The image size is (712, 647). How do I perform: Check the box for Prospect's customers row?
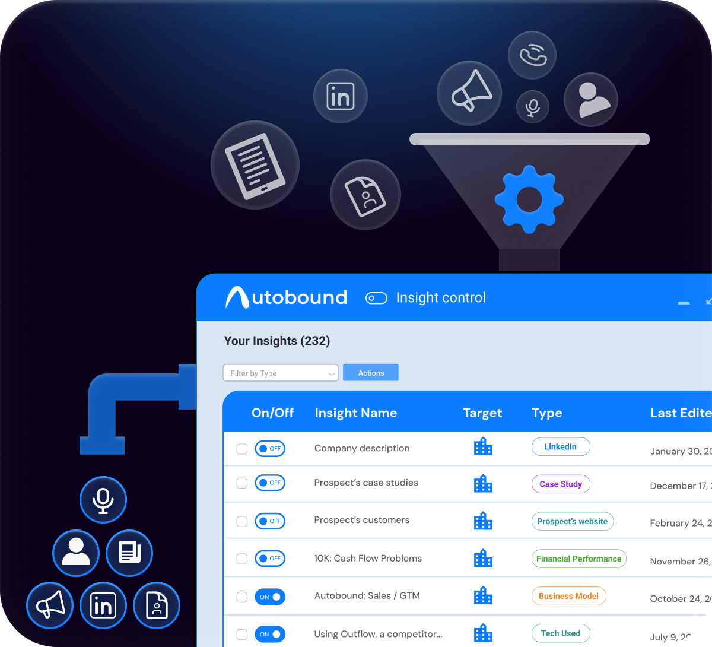(x=242, y=521)
